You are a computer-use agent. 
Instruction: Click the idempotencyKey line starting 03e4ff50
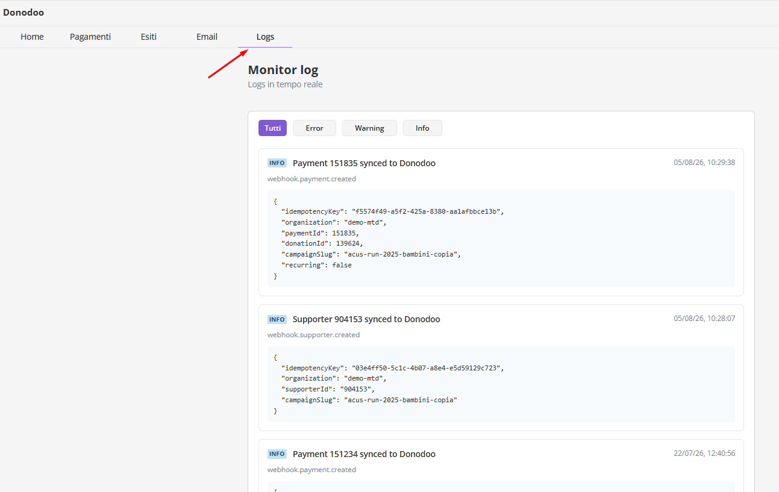pos(392,367)
